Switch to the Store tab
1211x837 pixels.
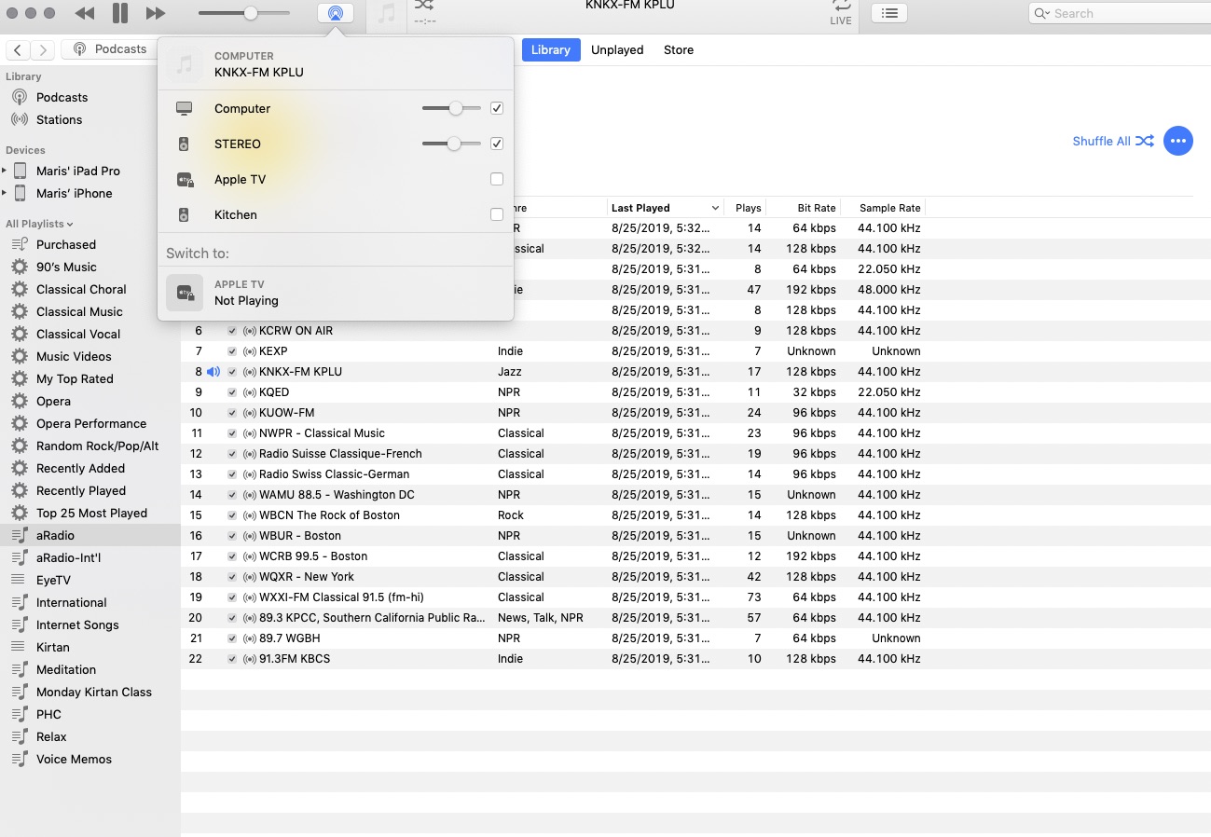679,49
